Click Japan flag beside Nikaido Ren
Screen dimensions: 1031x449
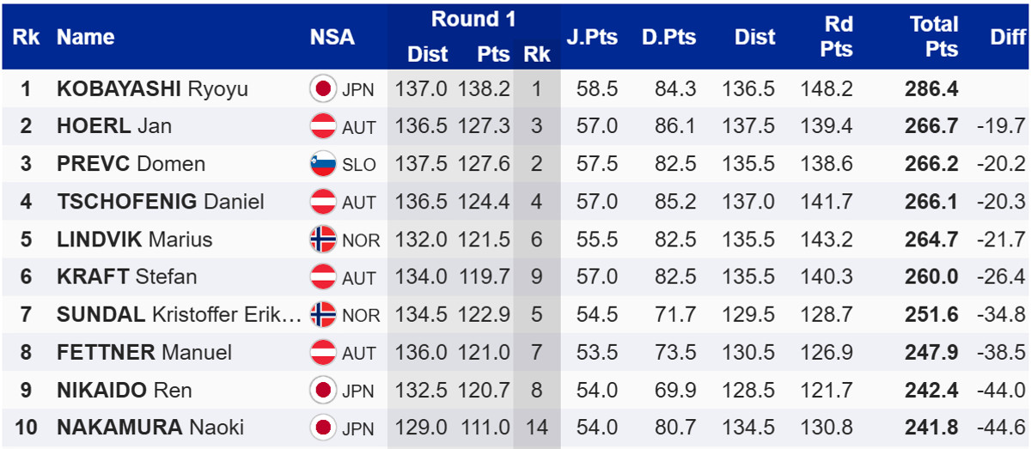323,390
